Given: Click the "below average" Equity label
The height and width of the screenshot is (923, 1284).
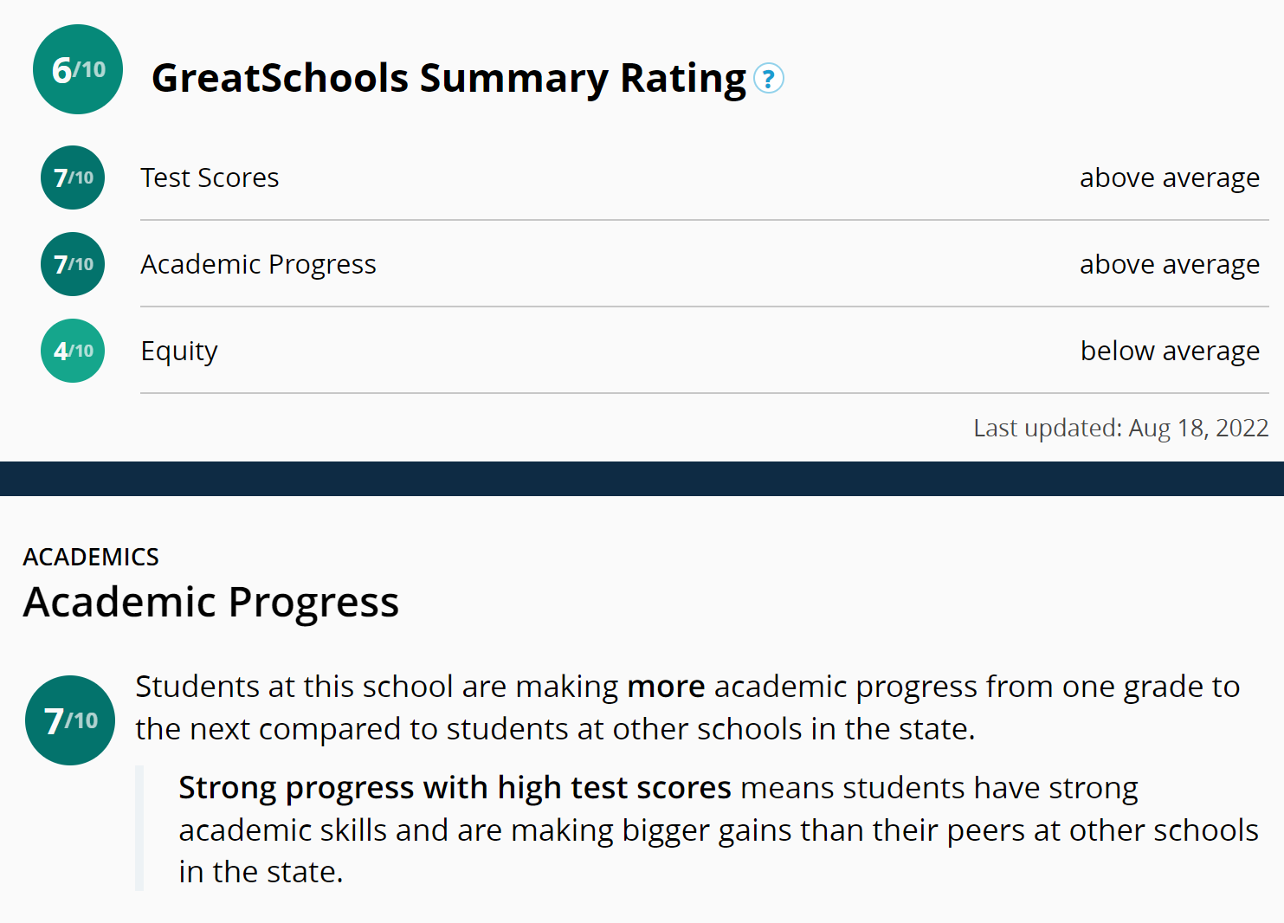Looking at the screenshot, I should [1169, 351].
